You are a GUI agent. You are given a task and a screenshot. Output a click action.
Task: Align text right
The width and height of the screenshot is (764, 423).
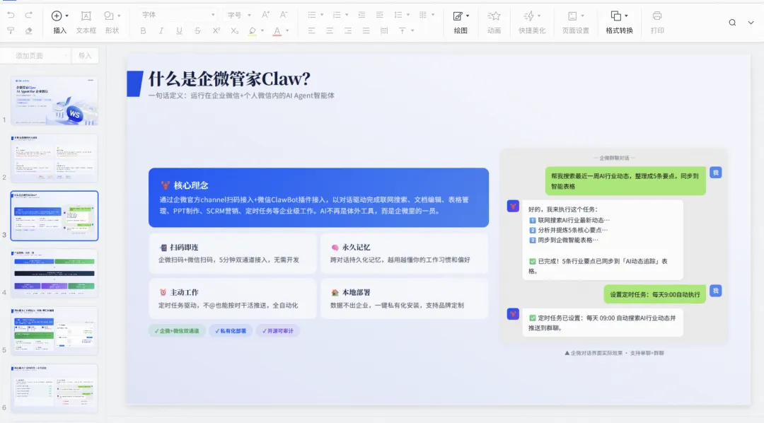coord(348,30)
